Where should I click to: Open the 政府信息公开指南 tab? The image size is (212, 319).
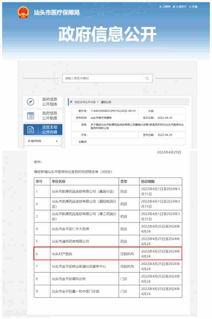pyautogui.click(x=49, y=102)
